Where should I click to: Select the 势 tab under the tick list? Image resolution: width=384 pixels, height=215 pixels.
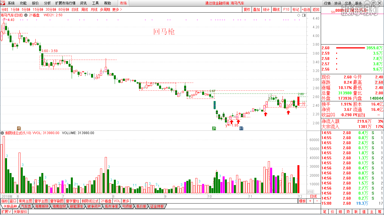(x=348, y=212)
